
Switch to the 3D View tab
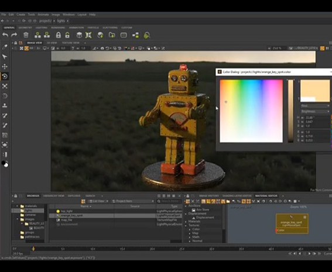52,43
